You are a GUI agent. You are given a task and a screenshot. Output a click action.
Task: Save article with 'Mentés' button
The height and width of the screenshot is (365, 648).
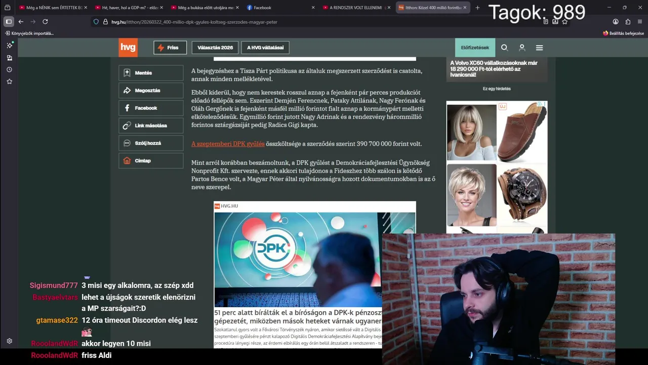coord(151,73)
